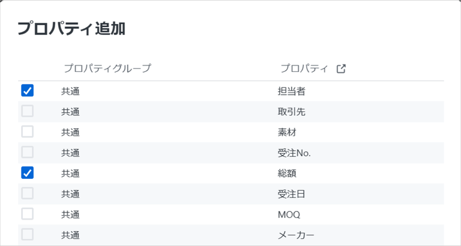
Task: Click the プロパティ column header text
Action: coord(304,68)
